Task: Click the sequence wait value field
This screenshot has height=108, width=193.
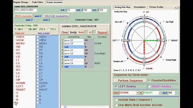Action: tap(171, 93)
